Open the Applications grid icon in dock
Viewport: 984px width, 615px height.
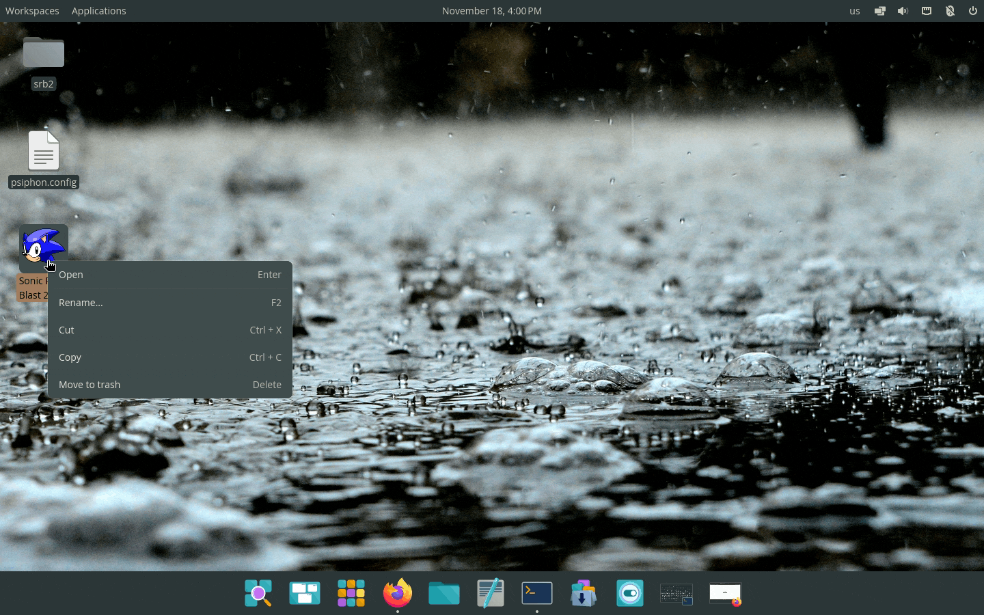(x=351, y=593)
